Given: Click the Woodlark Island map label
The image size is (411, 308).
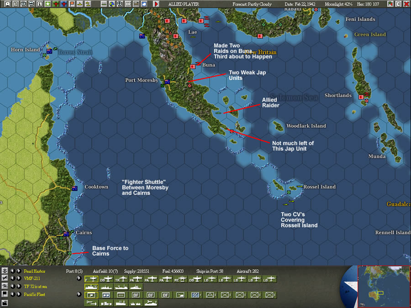Looking at the screenshot, I should coord(306,126).
